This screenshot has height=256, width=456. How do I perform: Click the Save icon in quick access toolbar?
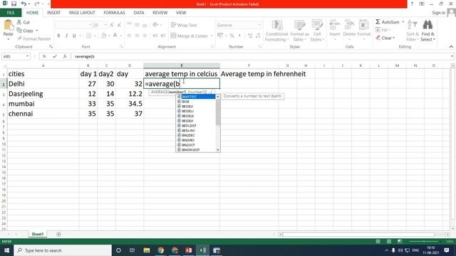[x=14, y=4]
